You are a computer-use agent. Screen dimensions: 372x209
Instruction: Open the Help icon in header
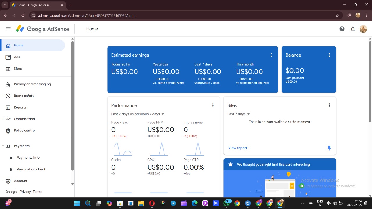click(x=342, y=29)
